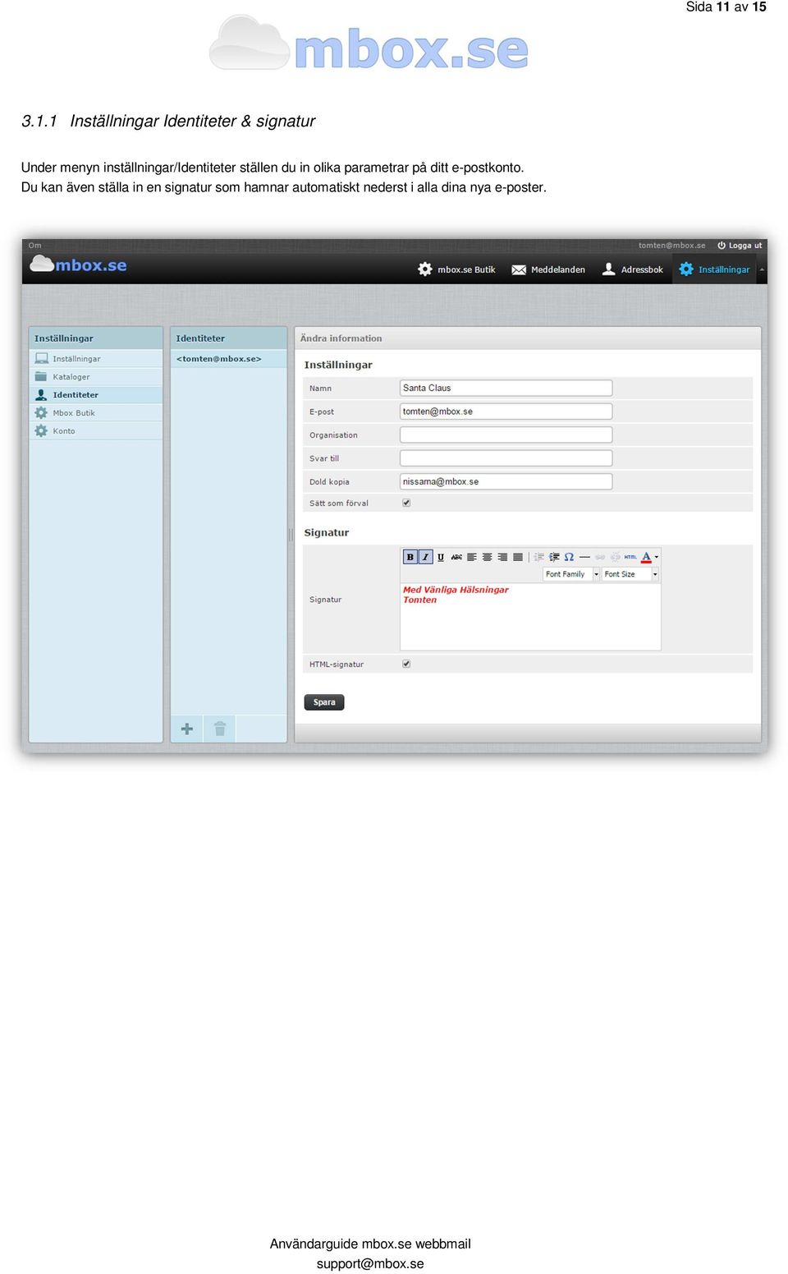The image size is (788, 1274).
Task: Go to Meddelanden in top navigation
Action: point(548,269)
